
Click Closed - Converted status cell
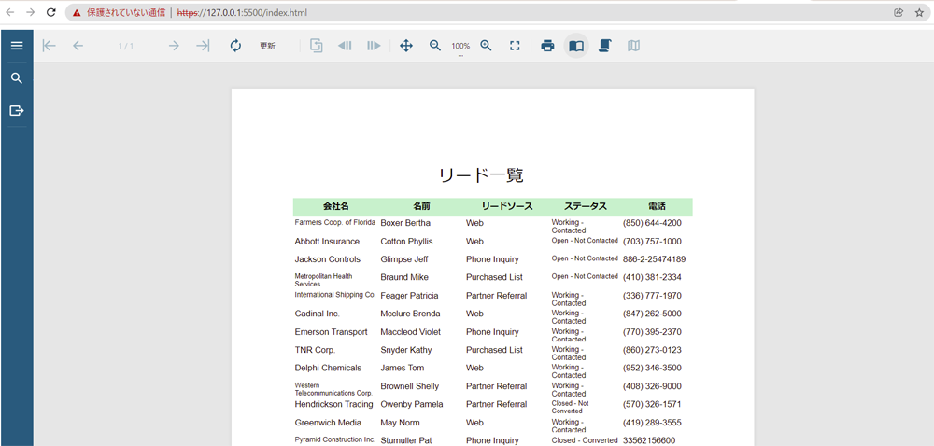pos(585,440)
